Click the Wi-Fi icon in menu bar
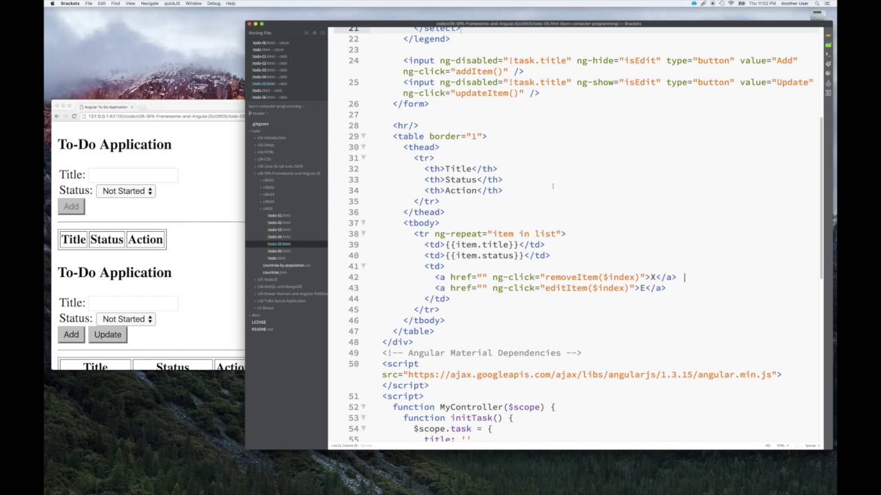This screenshot has width=881, height=495. 731,3
